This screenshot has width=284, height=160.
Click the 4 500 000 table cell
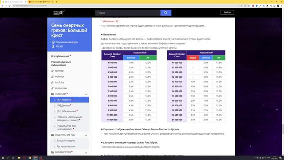point(112,63)
